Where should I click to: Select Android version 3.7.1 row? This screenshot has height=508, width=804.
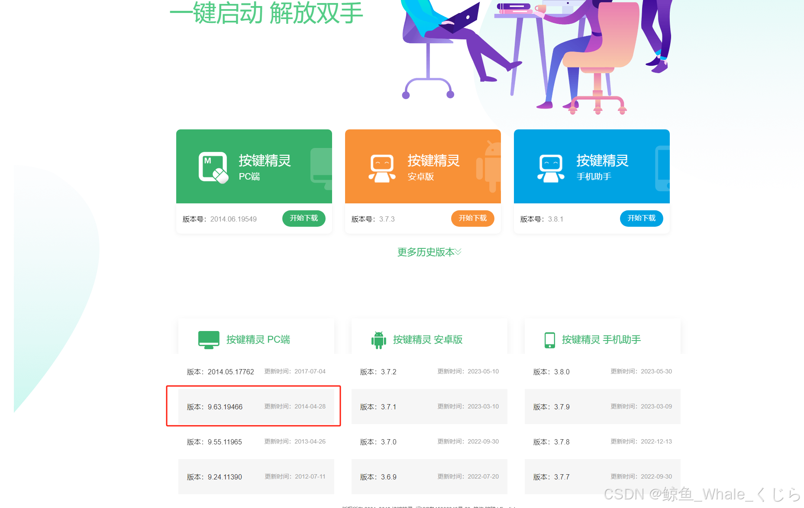pos(429,407)
